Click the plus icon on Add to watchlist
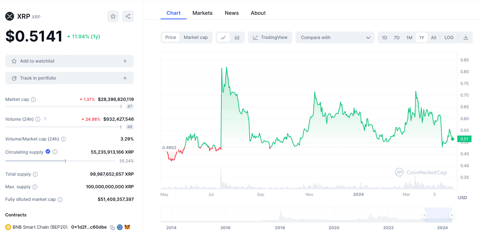The image size is (481, 234). click(x=125, y=61)
